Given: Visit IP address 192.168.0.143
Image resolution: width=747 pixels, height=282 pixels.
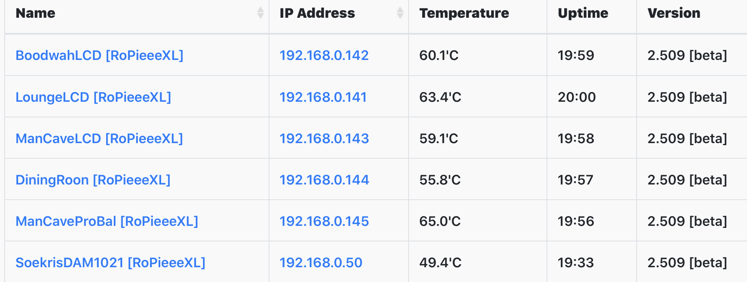Looking at the screenshot, I should (324, 138).
